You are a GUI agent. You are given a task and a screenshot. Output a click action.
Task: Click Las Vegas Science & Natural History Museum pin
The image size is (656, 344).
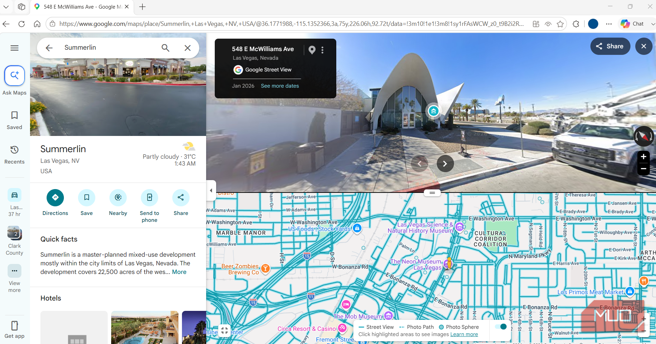click(460, 227)
